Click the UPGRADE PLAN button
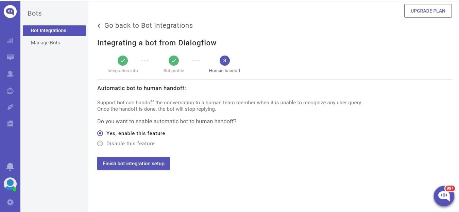This screenshot has height=212, width=459. pos(428,11)
